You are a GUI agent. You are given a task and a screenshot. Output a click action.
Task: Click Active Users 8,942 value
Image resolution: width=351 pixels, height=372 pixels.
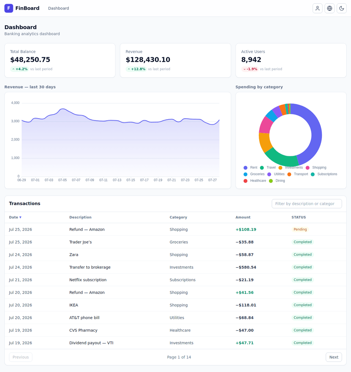(x=251, y=60)
